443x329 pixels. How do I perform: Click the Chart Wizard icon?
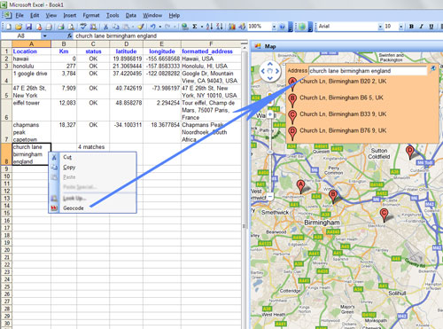coord(232,27)
